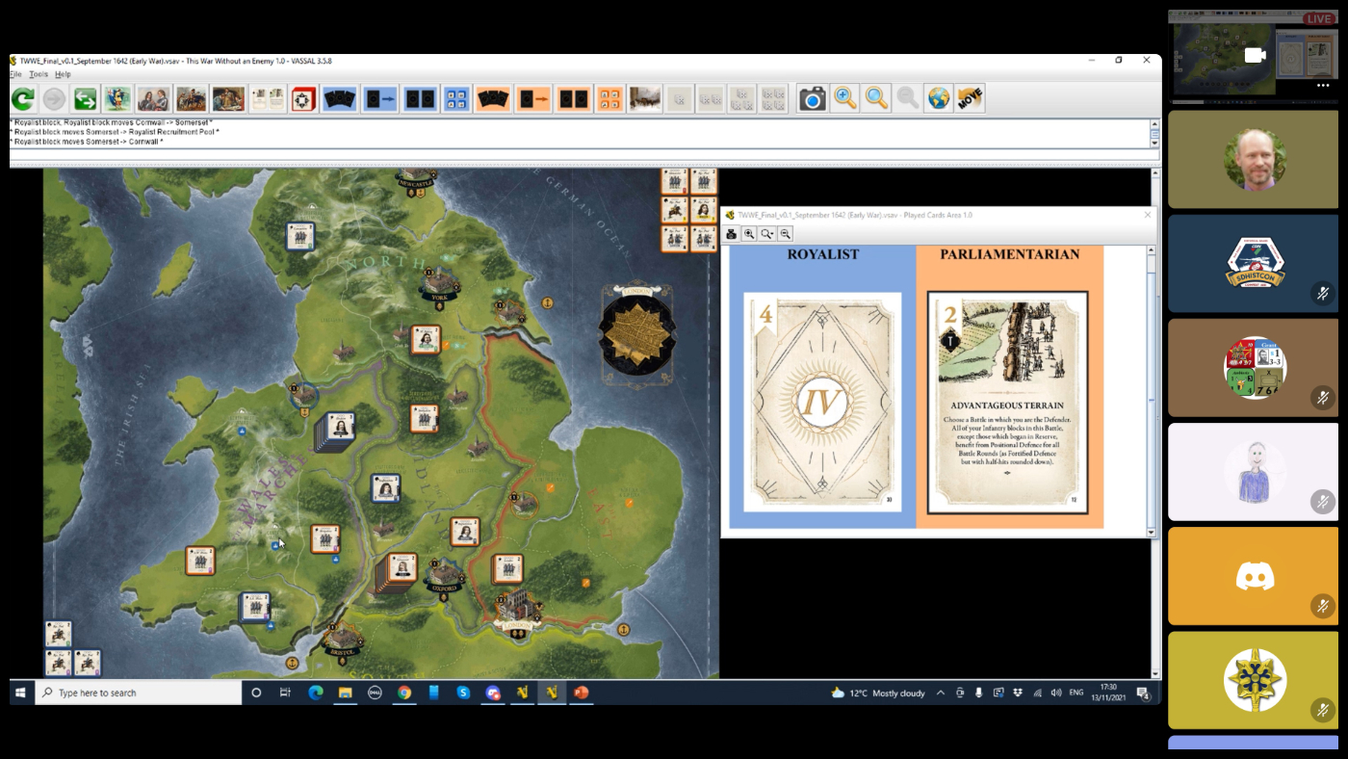Click the two paper cards toolbar icon
Screen dimensions: 1348x759
click(268, 98)
